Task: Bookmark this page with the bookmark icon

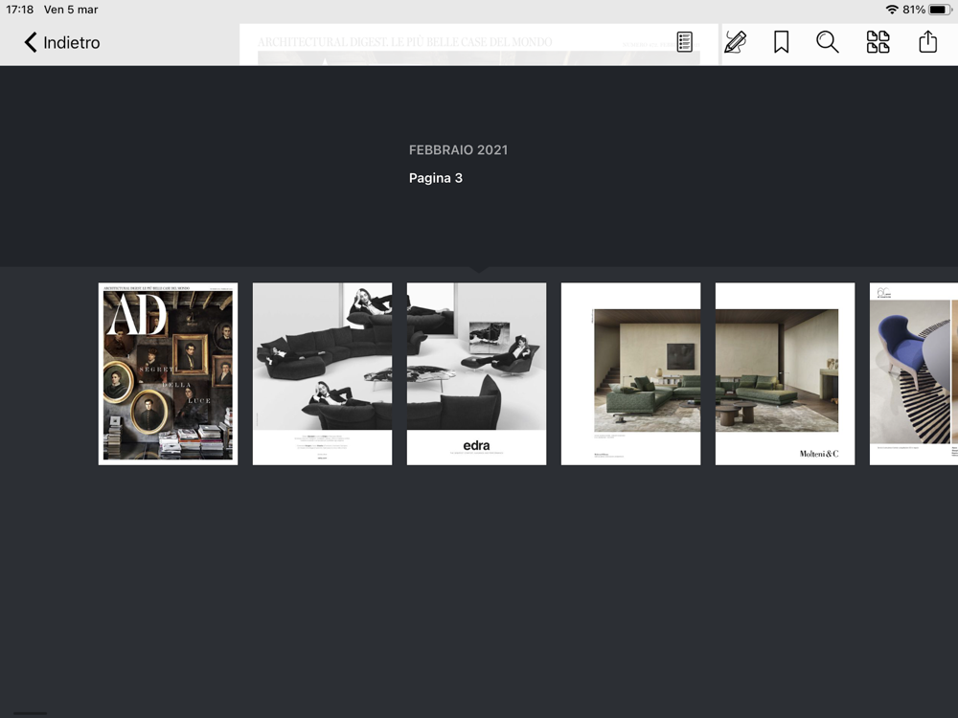Action: 781,42
